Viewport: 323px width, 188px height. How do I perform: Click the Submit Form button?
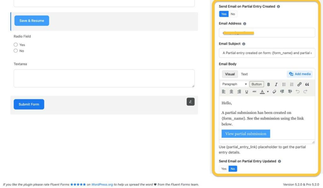pos(29,104)
